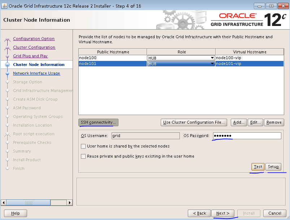Image resolution: width=290 pixels, height=220 pixels.
Task: Proceed with the Next button
Action: (223, 214)
